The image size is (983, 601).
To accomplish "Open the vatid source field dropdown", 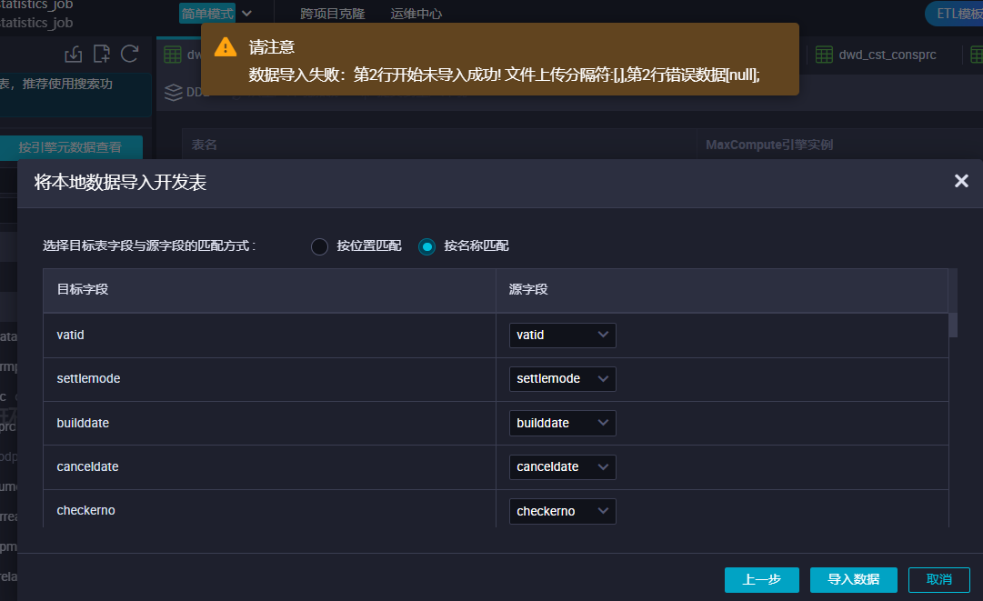I will [x=562, y=336].
